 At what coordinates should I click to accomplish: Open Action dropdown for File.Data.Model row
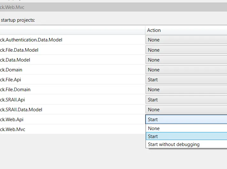point(186,50)
